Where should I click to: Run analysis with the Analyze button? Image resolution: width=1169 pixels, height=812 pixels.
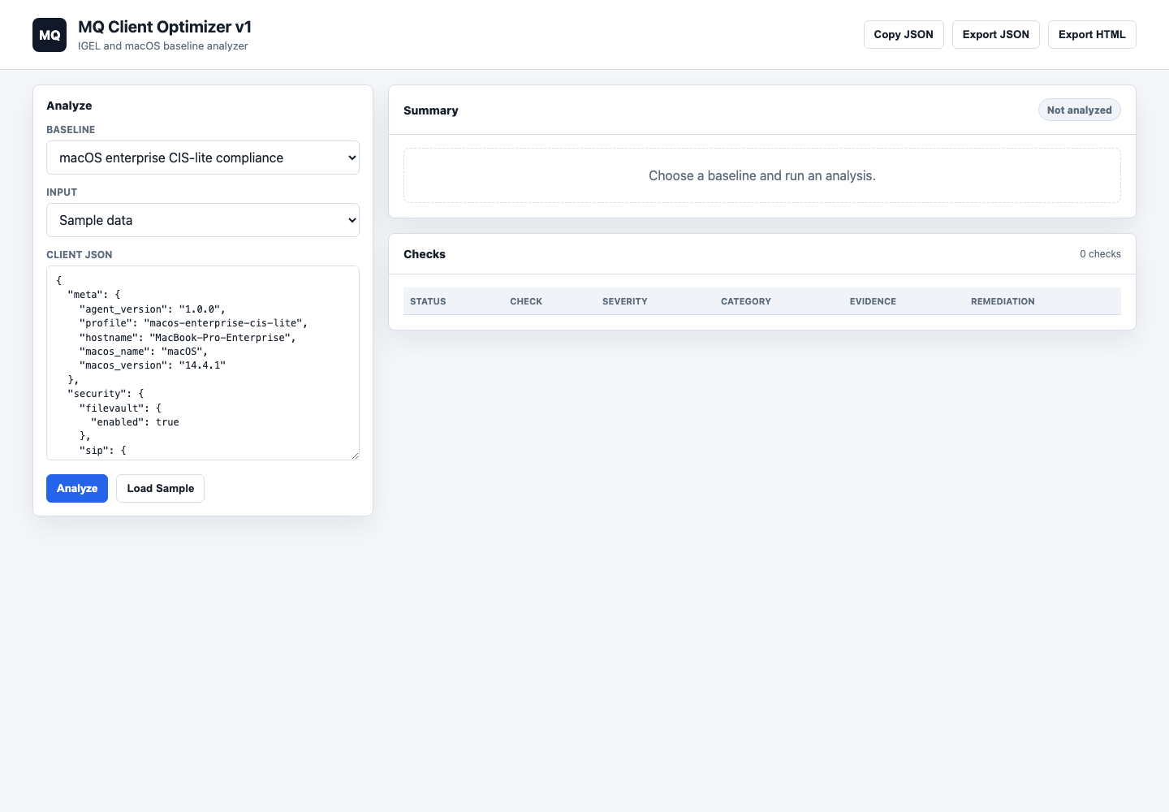[77, 489]
